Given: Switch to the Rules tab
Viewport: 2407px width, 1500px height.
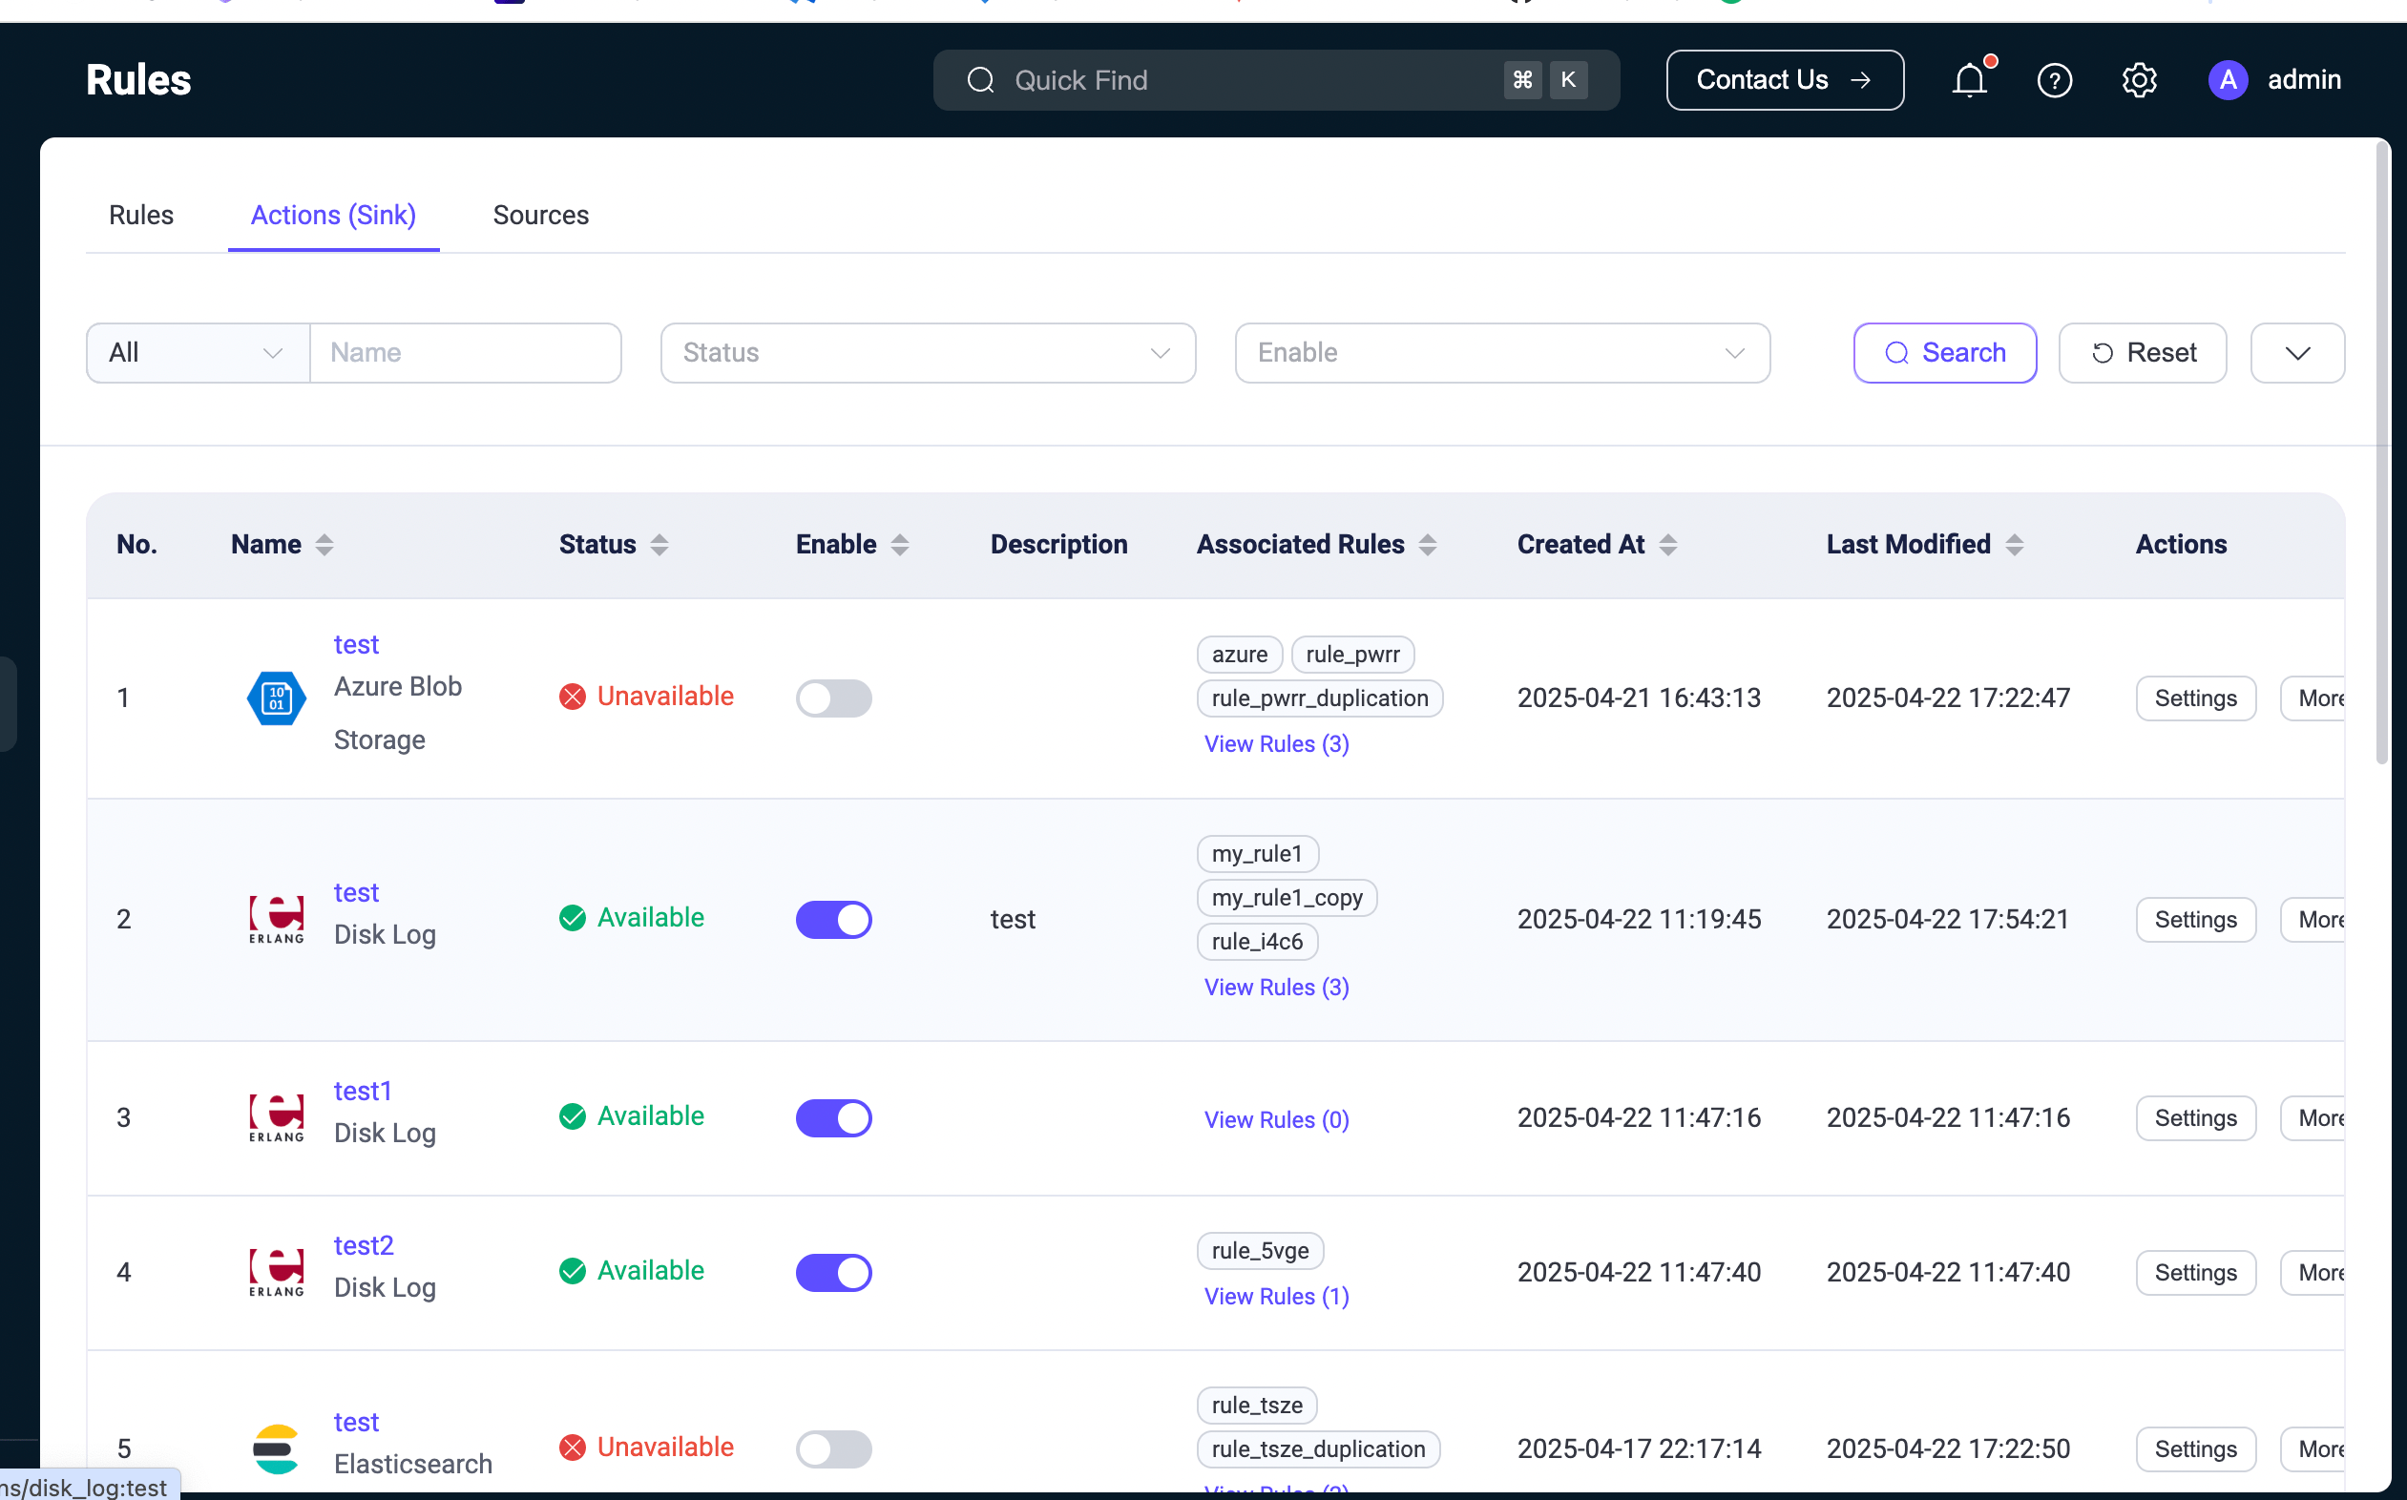Looking at the screenshot, I should click(141, 216).
